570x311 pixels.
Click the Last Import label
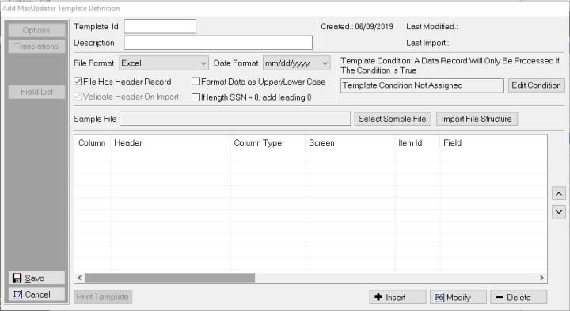[427, 43]
